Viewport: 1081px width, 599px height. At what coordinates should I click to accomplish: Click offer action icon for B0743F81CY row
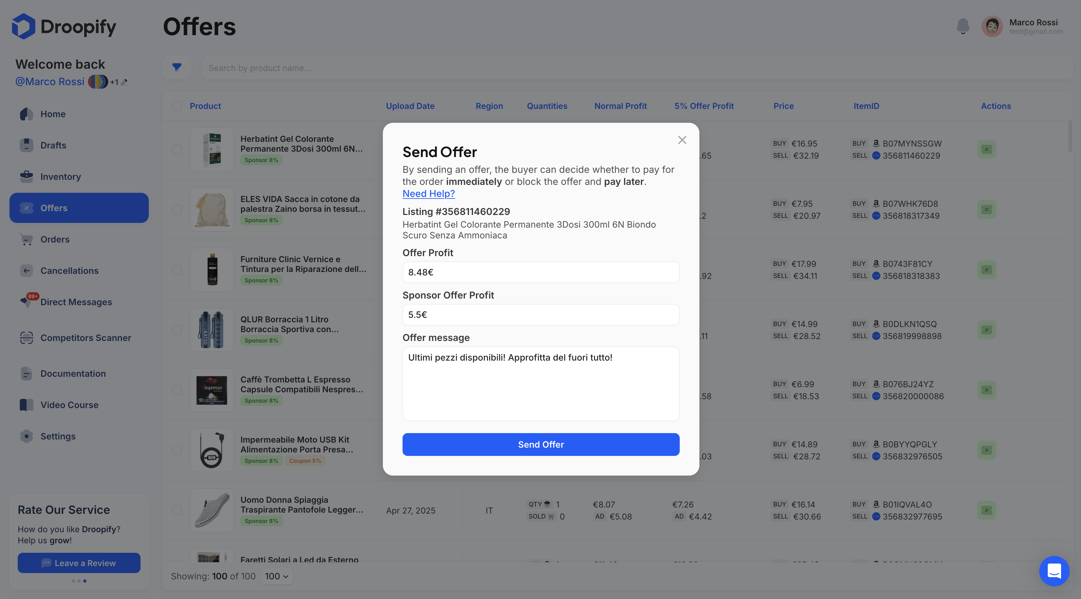pyautogui.click(x=987, y=269)
